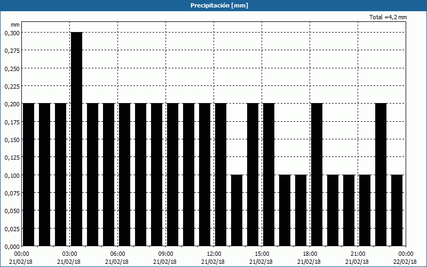Click the 0,300 y-axis label

point(12,33)
